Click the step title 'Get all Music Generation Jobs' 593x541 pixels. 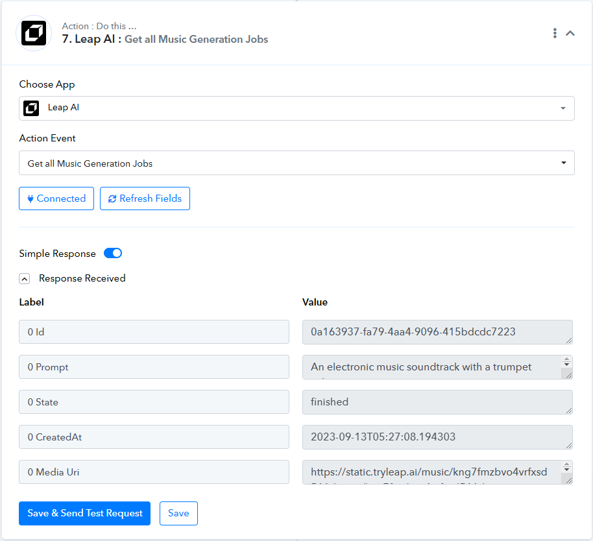point(197,40)
